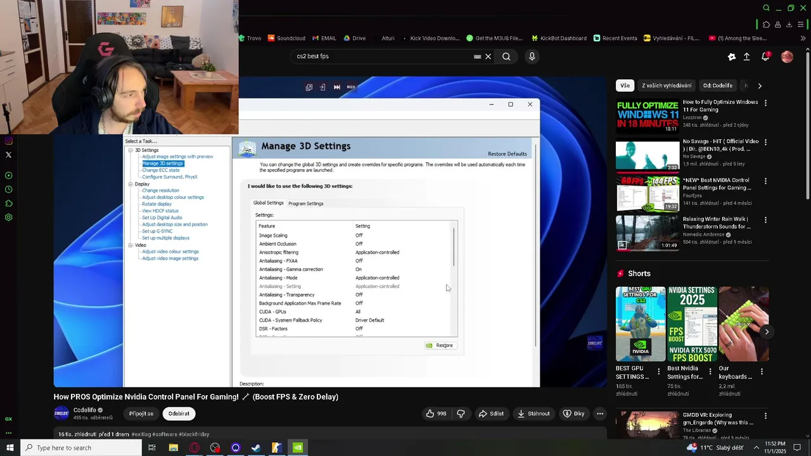Click the YouTube create icon
This screenshot has width=811, height=456.
coord(732,56)
